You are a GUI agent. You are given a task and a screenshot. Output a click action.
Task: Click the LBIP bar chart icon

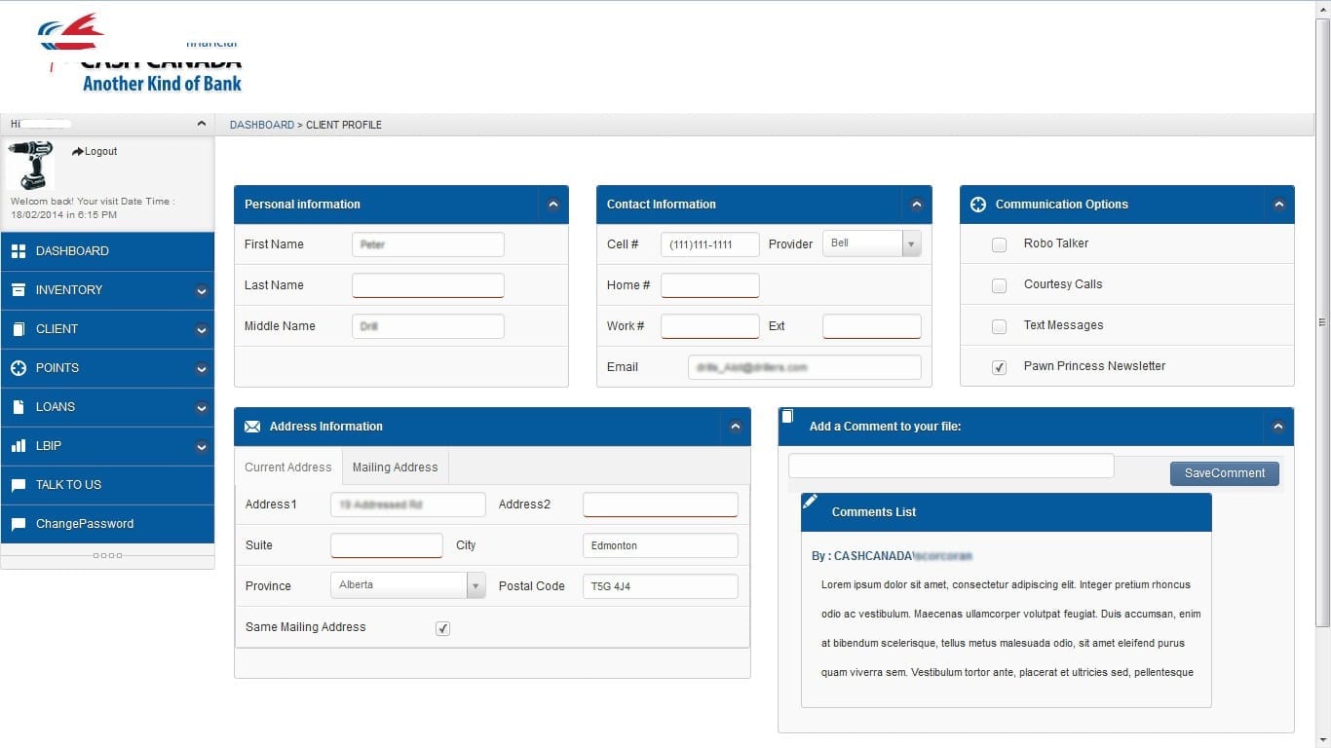pos(18,446)
